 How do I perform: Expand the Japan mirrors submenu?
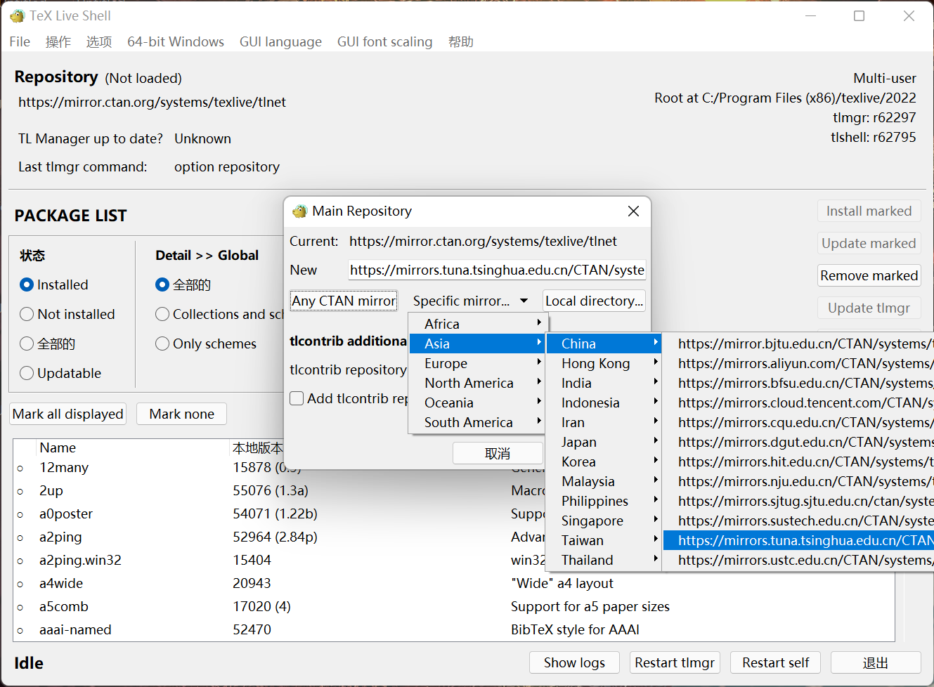pyautogui.click(x=604, y=442)
